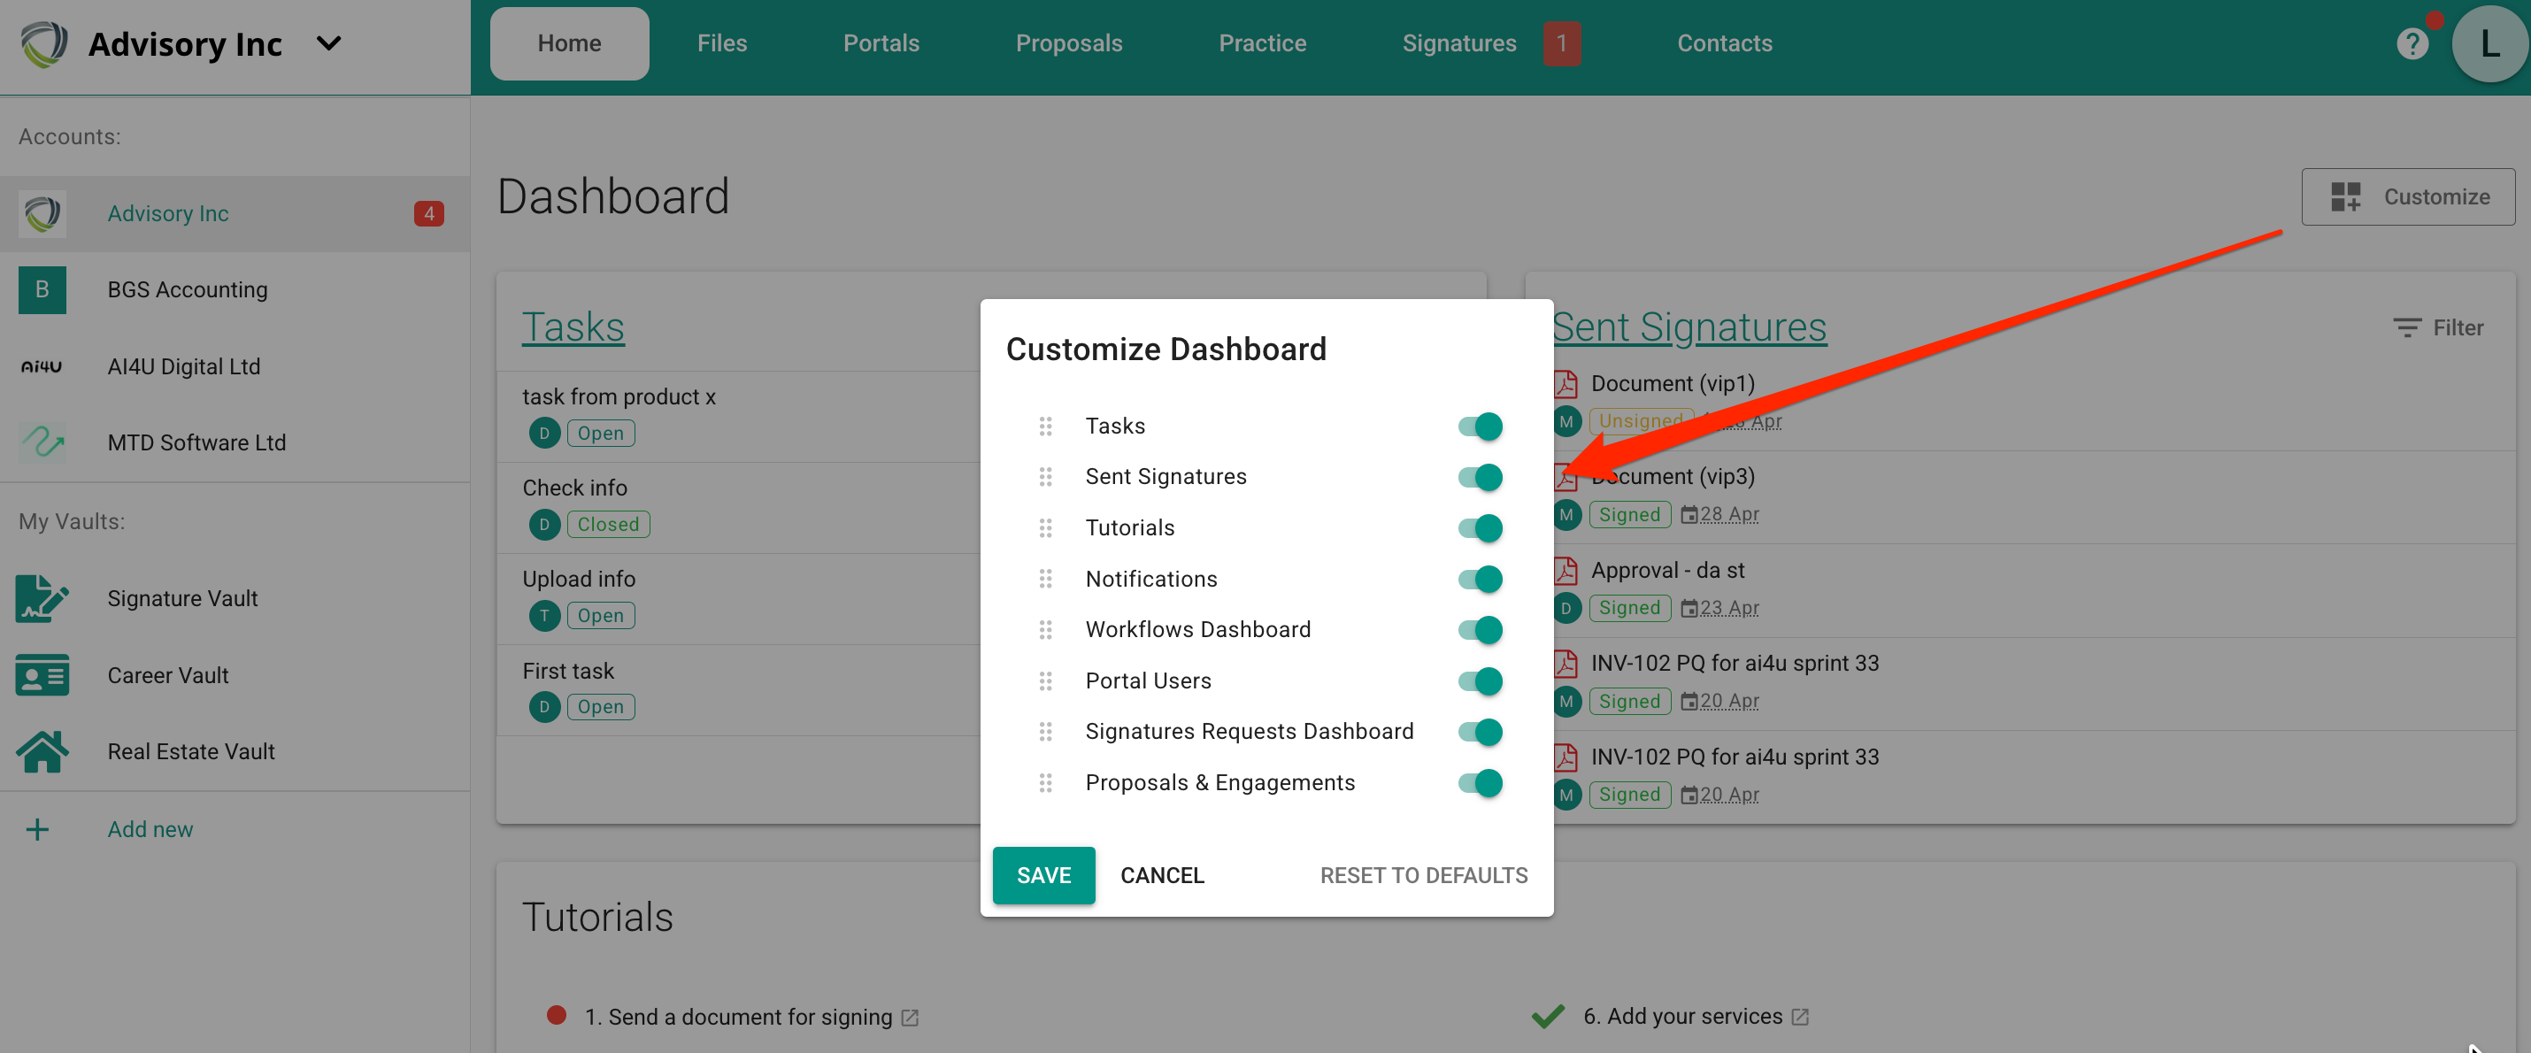This screenshot has height=1053, width=2531.
Task: Open 'Document (vip3)' signature entry
Action: click(x=1673, y=476)
